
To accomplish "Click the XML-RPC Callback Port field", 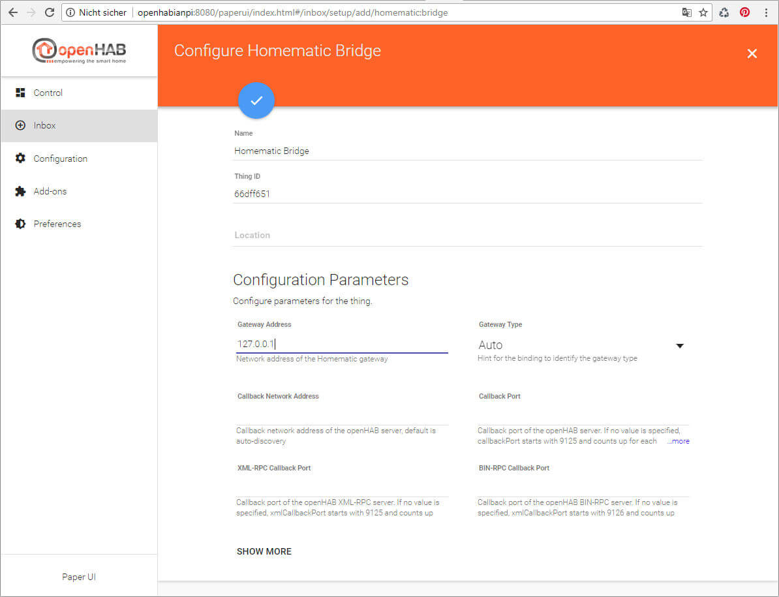I will pyautogui.click(x=342, y=488).
